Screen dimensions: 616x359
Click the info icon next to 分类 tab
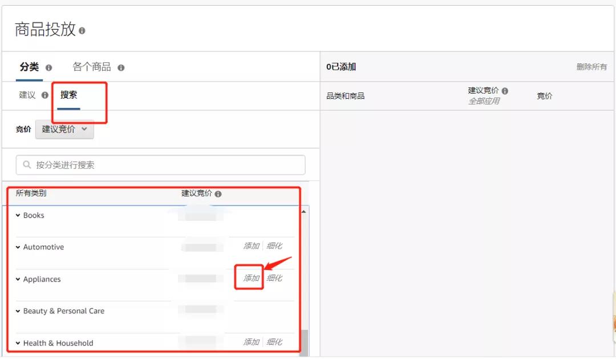click(48, 68)
